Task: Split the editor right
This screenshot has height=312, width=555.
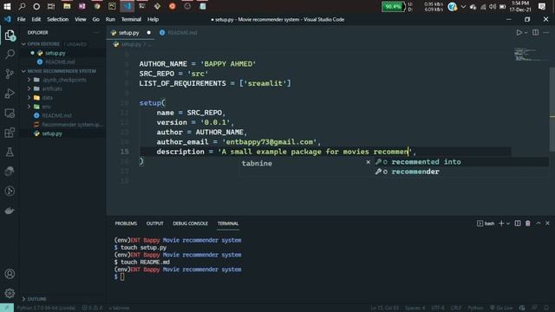Action: tap(536, 33)
